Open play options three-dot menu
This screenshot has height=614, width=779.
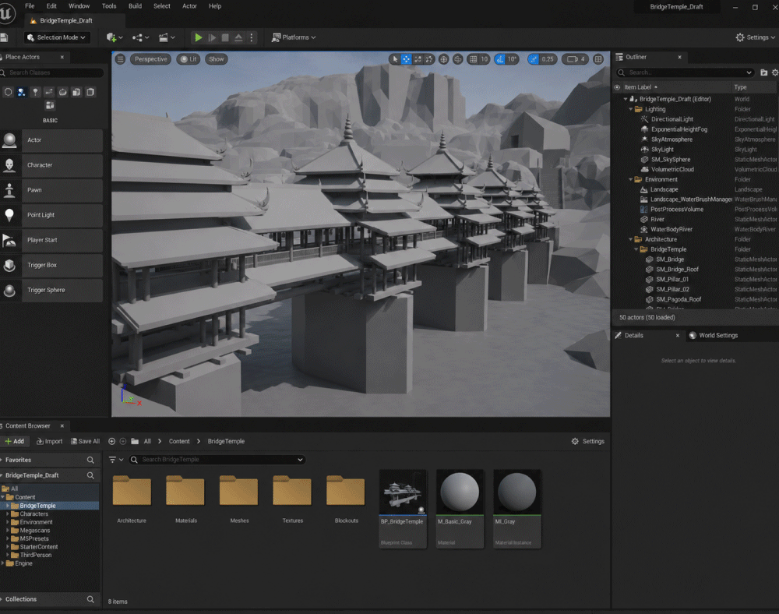pyautogui.click(x=252, y=37)
